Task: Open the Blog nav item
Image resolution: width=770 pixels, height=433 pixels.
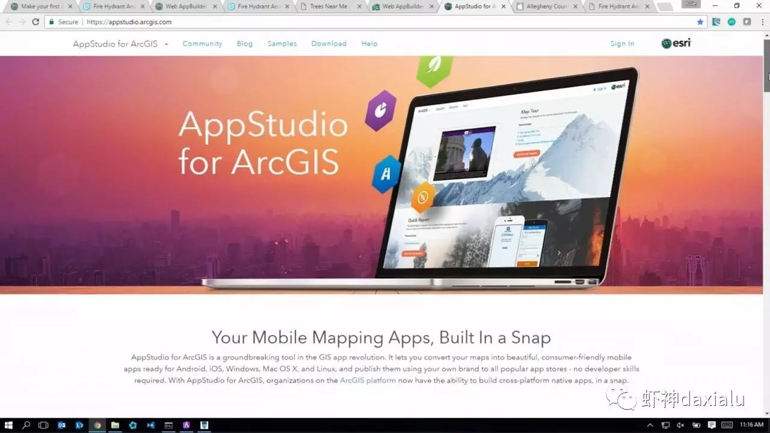Action: [245, 44]
